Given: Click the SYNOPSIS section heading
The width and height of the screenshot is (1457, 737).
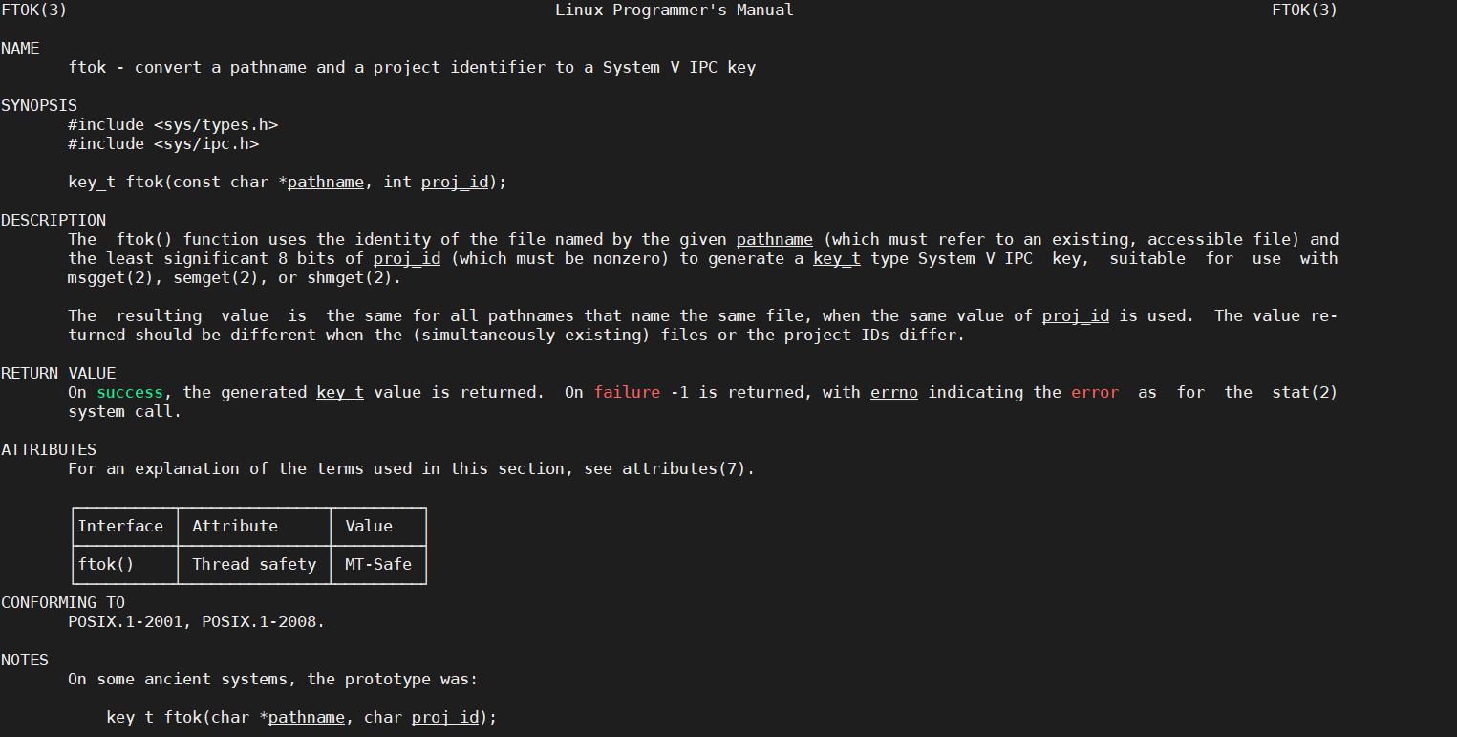Looking at the screenshot, I should (x=39, y=105).
